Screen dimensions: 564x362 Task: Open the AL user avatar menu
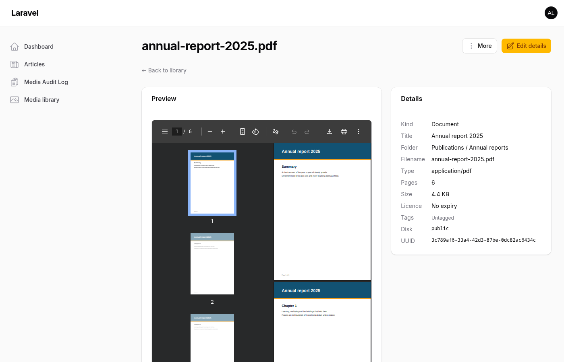[551, 13]
